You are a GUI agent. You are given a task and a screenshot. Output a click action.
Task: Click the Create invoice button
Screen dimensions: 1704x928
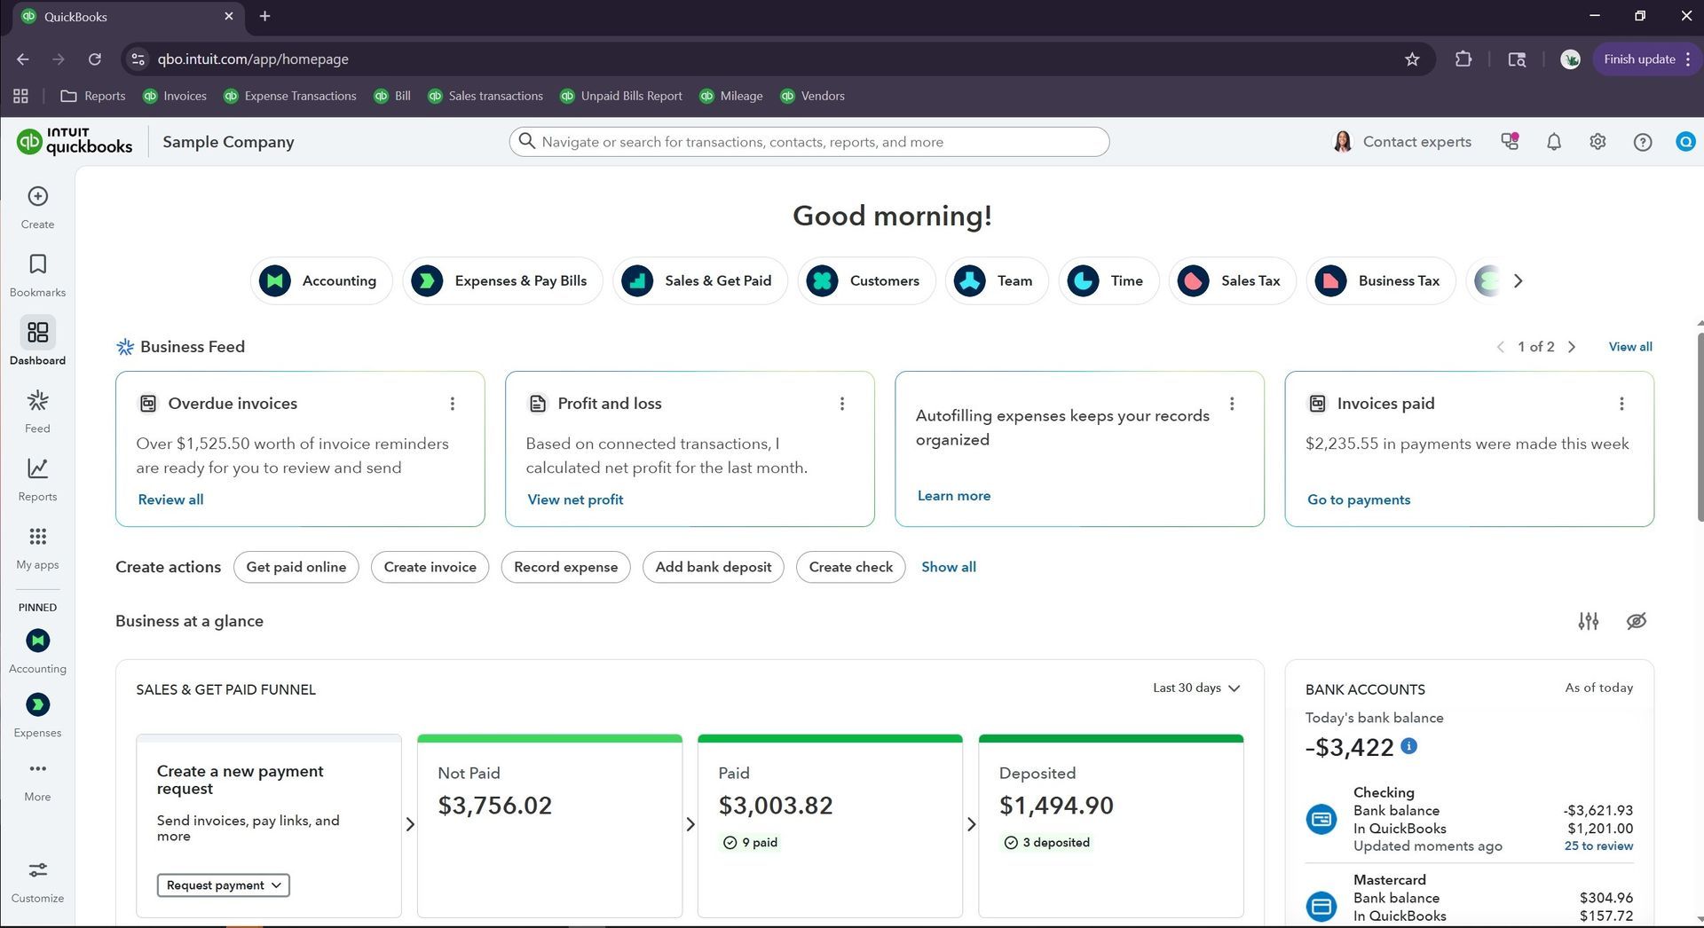pyautogui.click(x=430, y=568)
